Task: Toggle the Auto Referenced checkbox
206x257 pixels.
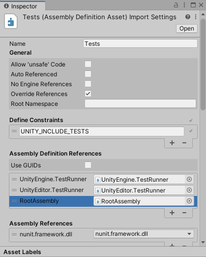Action: (88, 74)
